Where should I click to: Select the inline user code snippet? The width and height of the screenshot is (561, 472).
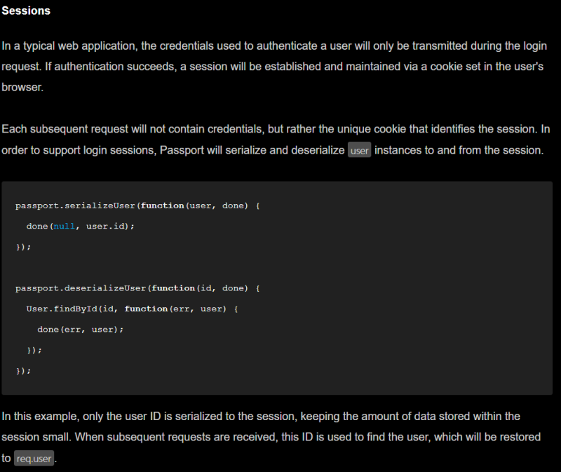359,149
